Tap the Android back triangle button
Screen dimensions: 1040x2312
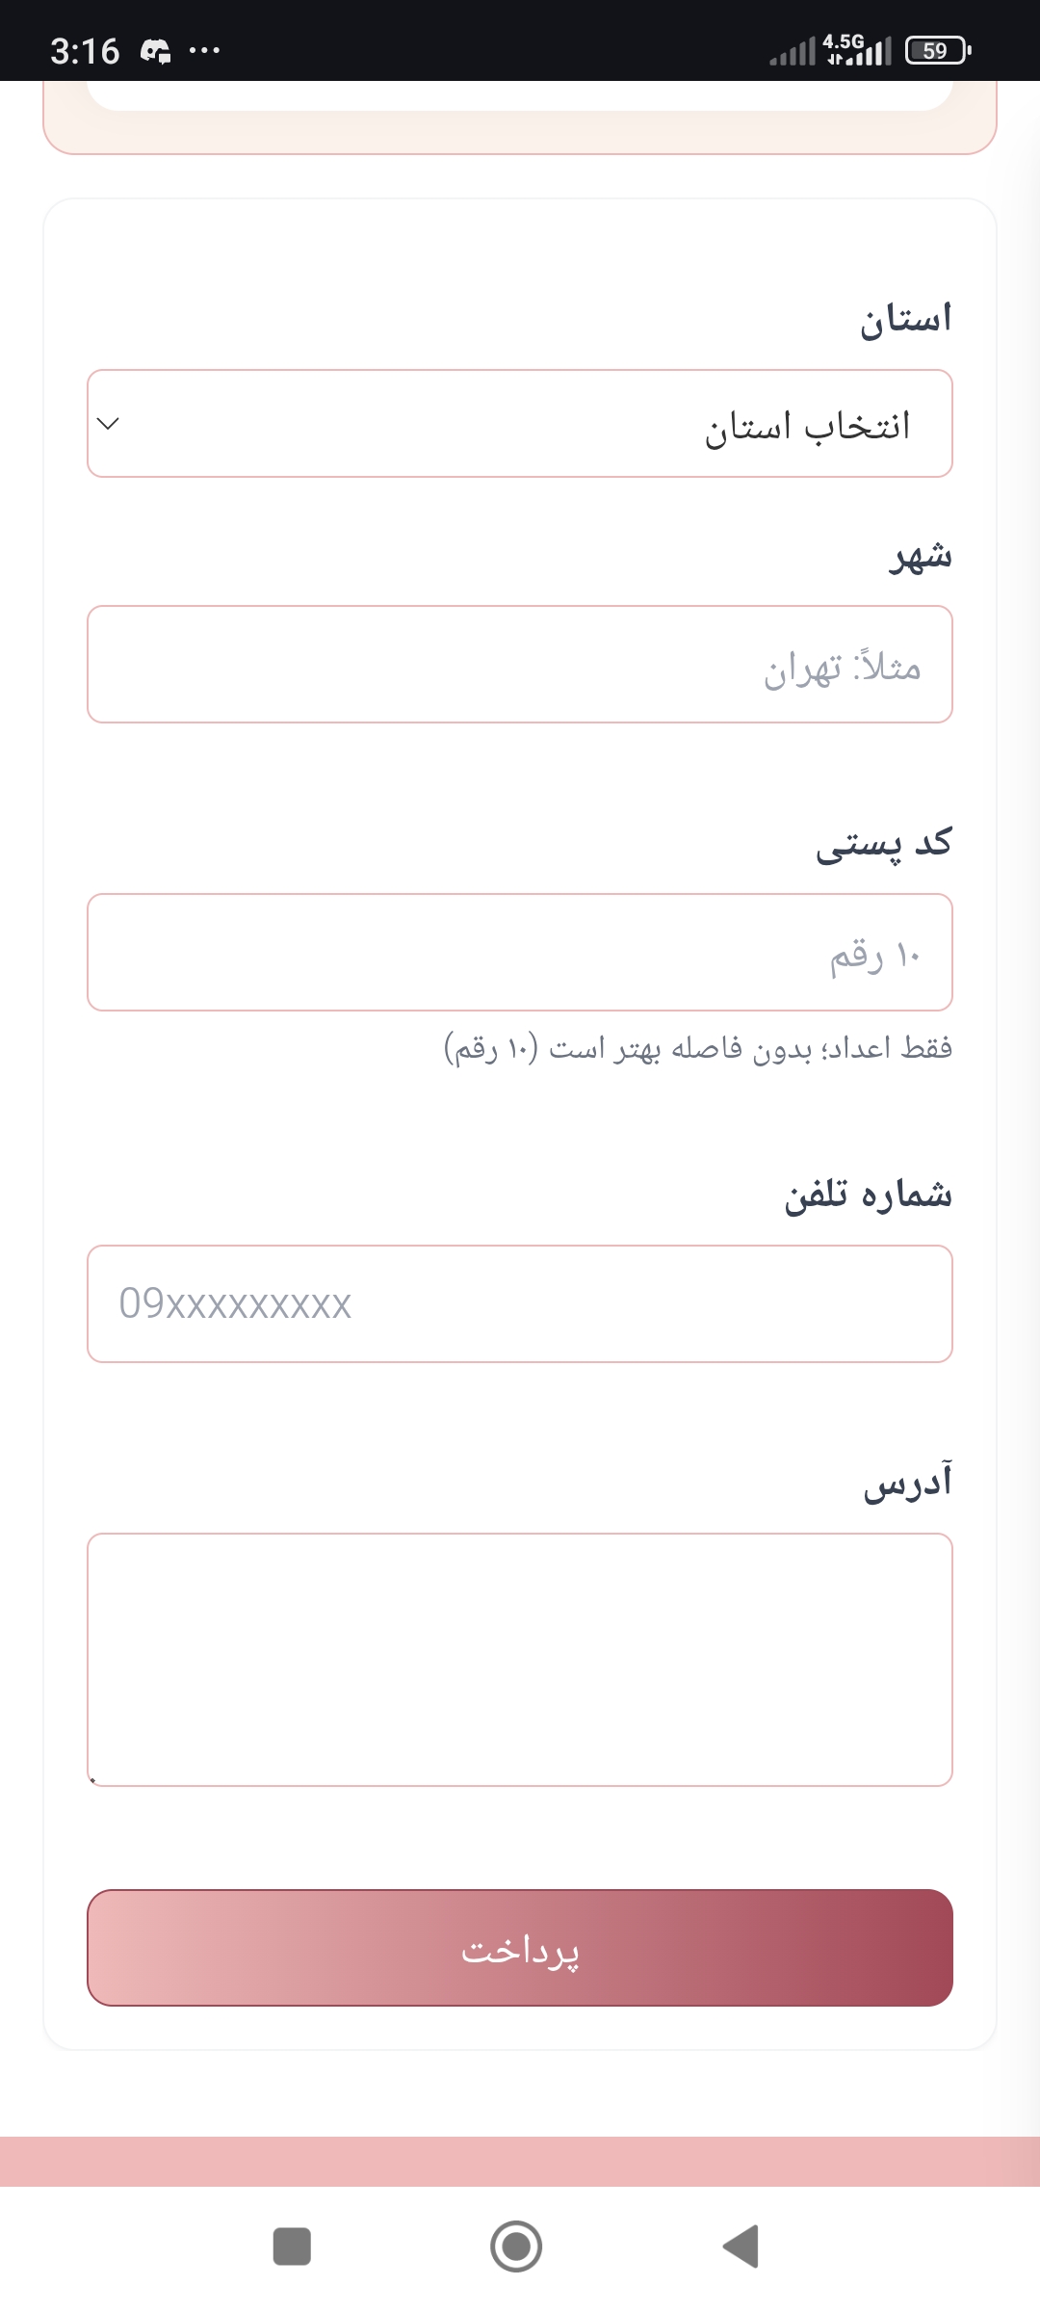741,2246
